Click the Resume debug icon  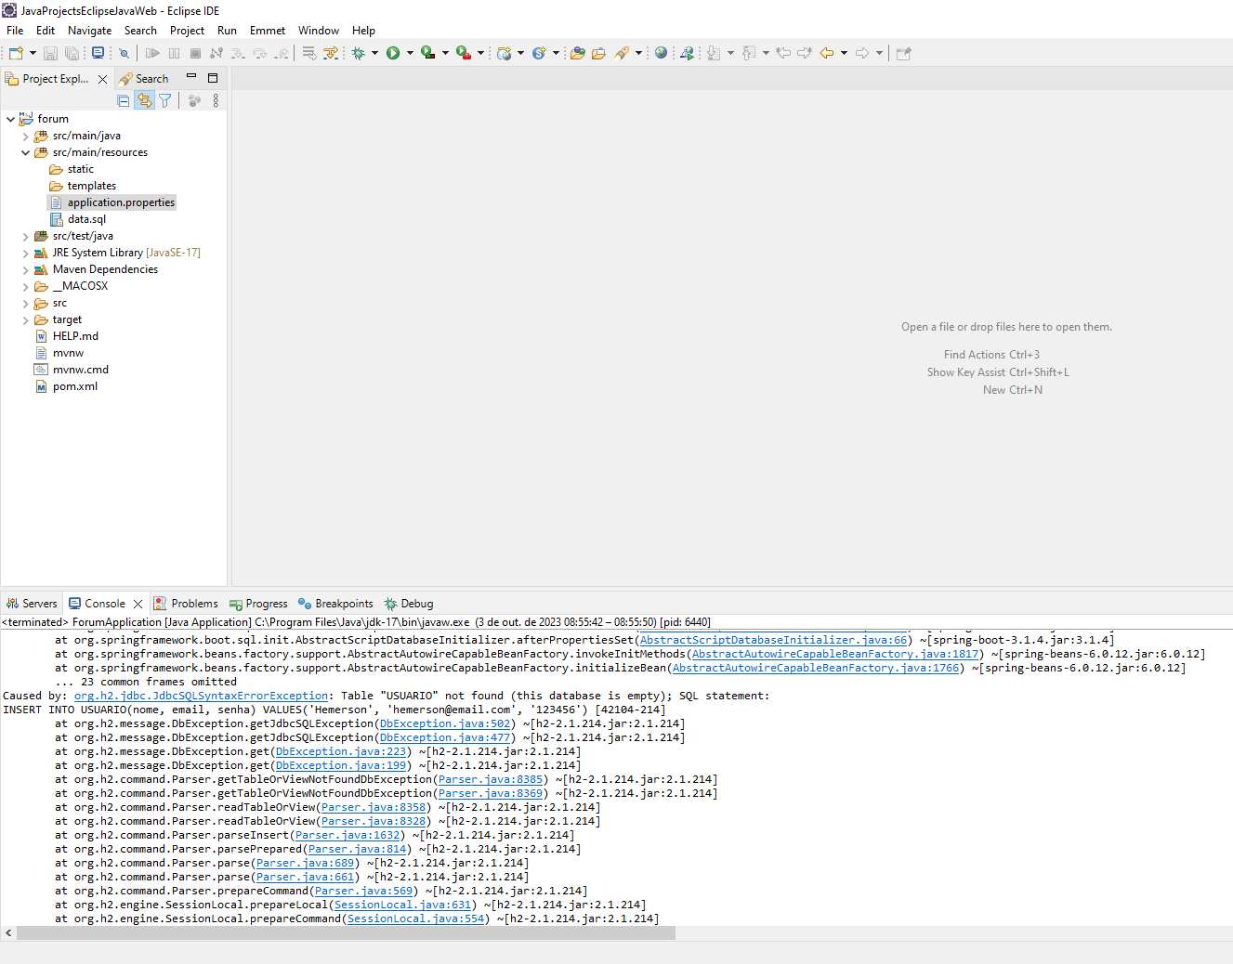point(153,53)
